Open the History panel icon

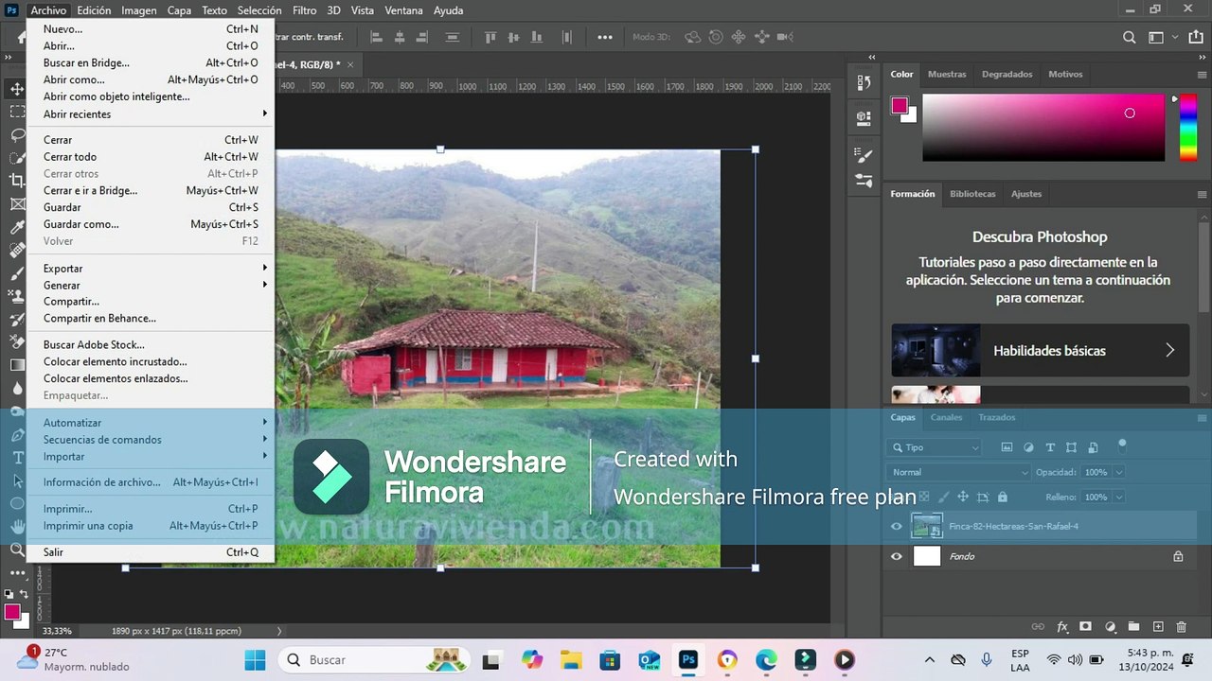[x=864, y=83]
